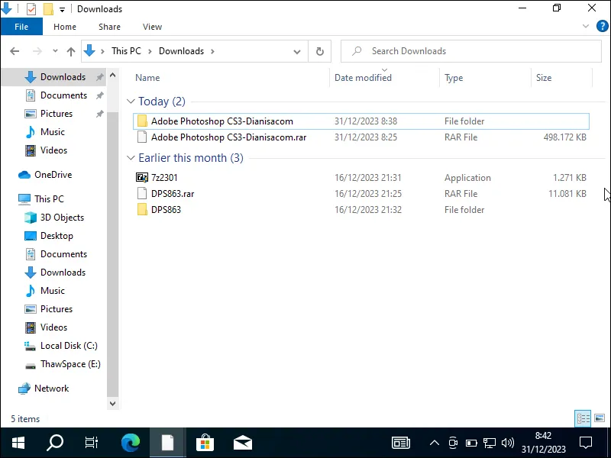The width and height of the screenshot is (611, 458).
Task: Click the Back arrow navigation button
Action: (x=15, y=51)
